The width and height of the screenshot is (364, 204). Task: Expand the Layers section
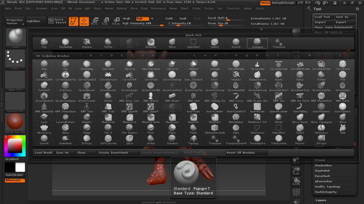[321, 200]
